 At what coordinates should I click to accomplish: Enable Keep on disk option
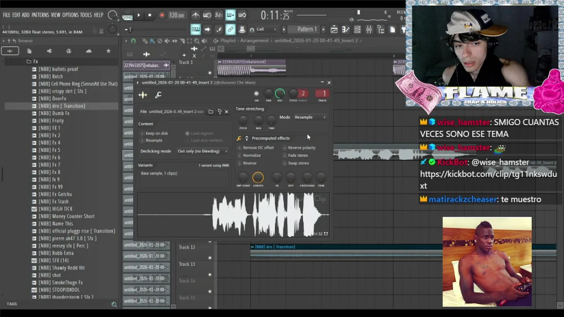pos(154,133)
